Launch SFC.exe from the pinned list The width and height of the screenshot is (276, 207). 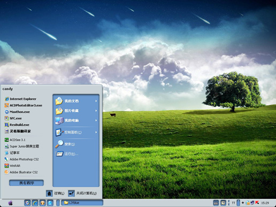tap(13, 118)
